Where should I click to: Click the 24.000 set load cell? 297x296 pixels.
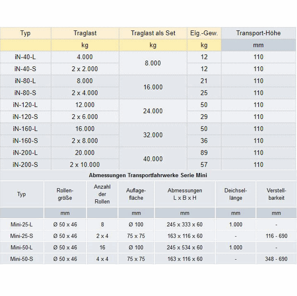pyautogui.click(x=153, y=111)
